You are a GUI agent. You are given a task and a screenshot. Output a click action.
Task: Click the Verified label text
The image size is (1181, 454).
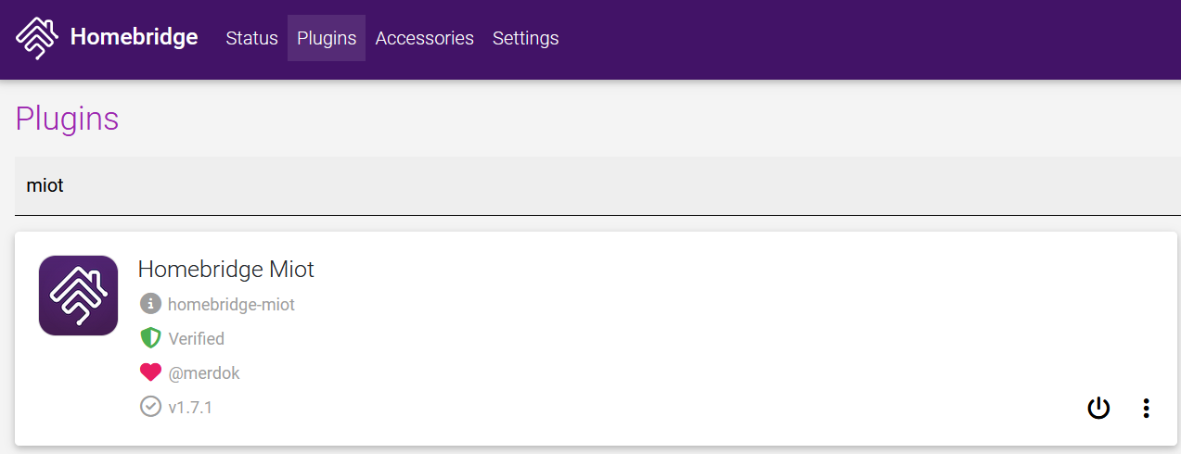(196, 339)
